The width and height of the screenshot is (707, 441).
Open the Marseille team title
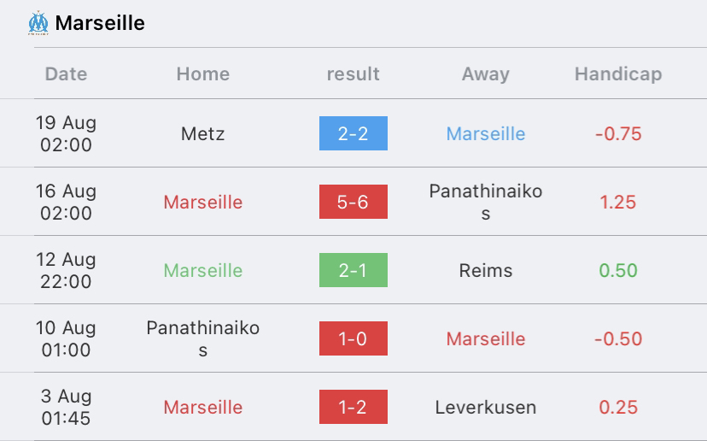coord(100,23)
